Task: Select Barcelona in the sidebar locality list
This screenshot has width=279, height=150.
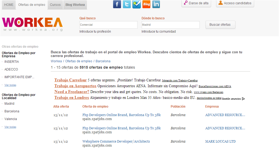Action: (12, 111)
